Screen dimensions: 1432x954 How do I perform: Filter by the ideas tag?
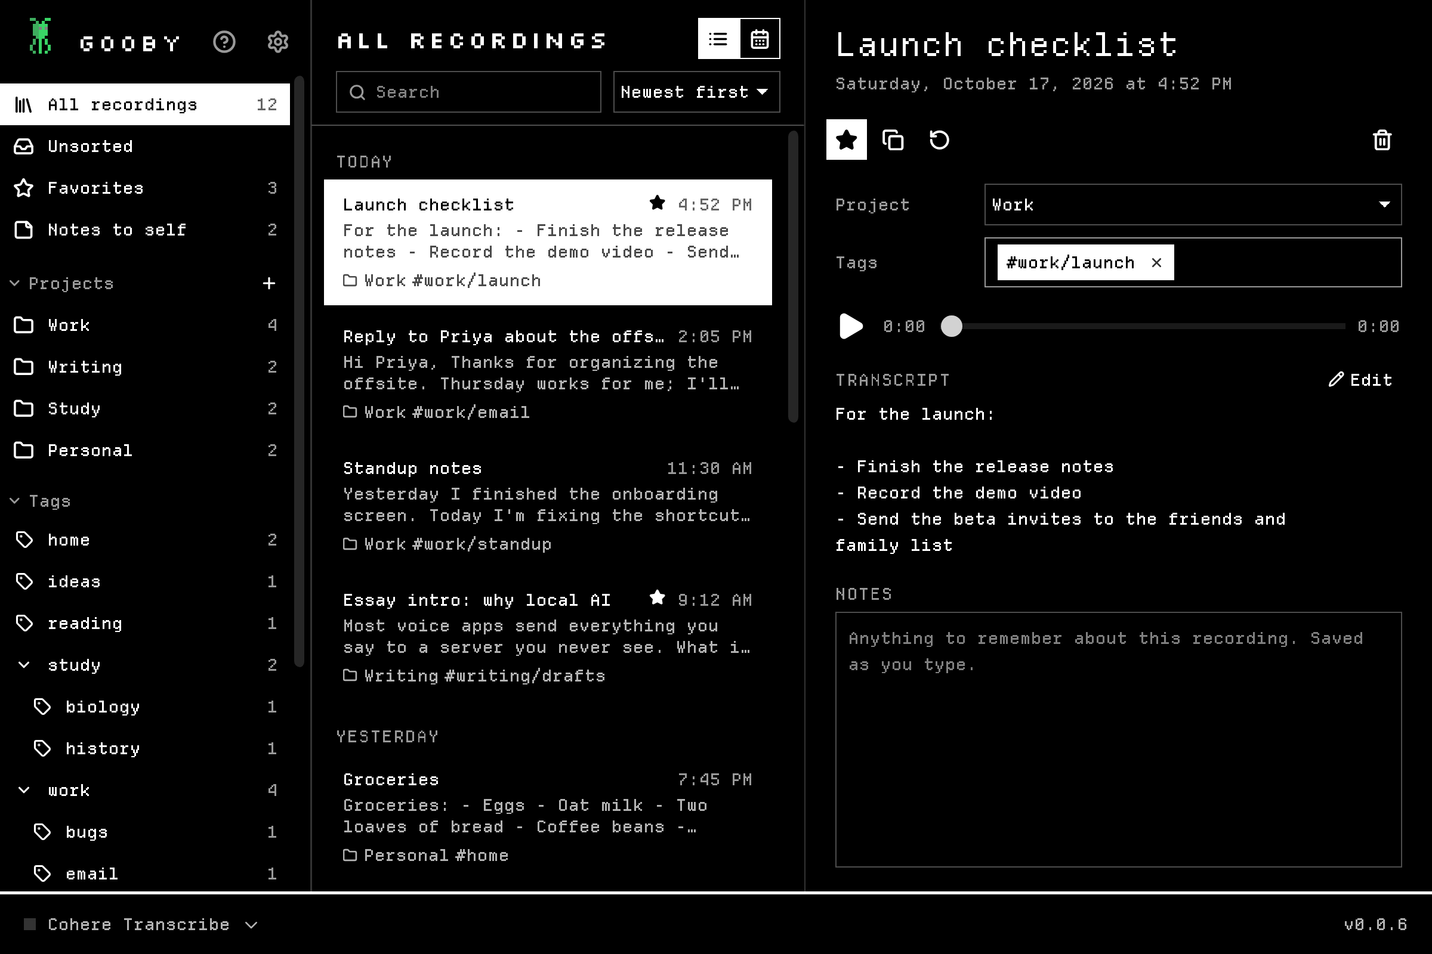coord(145,582)
